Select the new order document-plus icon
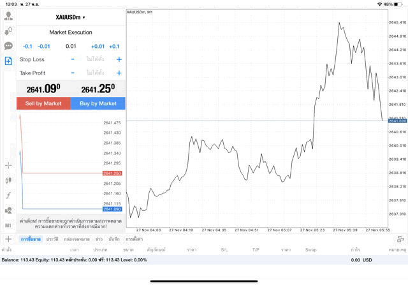Image resolution: width=408 pixels, height=285 pixels. (x=8, y=61)
